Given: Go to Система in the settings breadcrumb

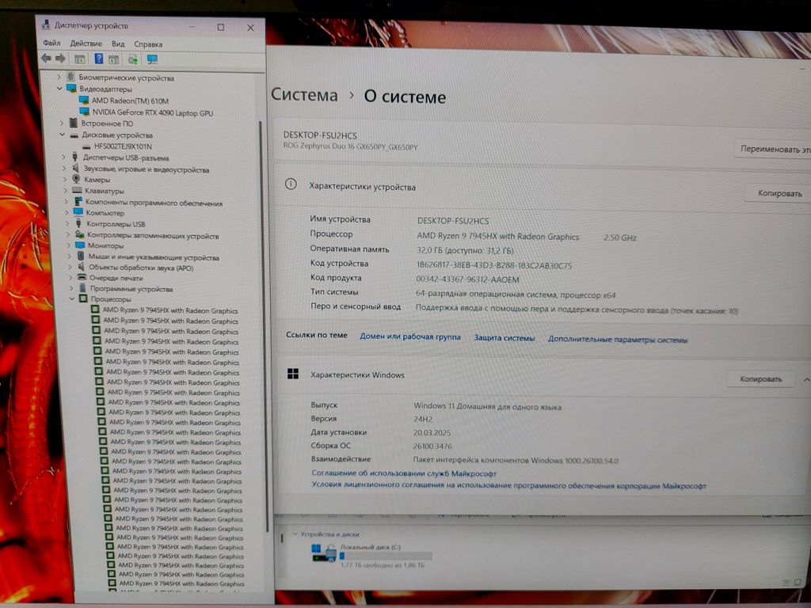Looking at the screenshot, I should click(x=304, y=95).
